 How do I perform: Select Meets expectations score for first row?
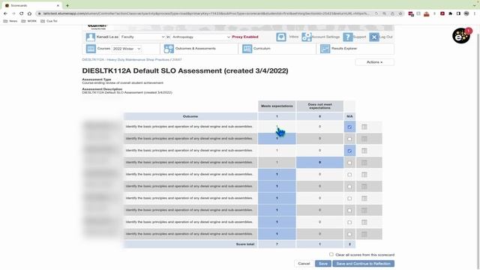277,127
